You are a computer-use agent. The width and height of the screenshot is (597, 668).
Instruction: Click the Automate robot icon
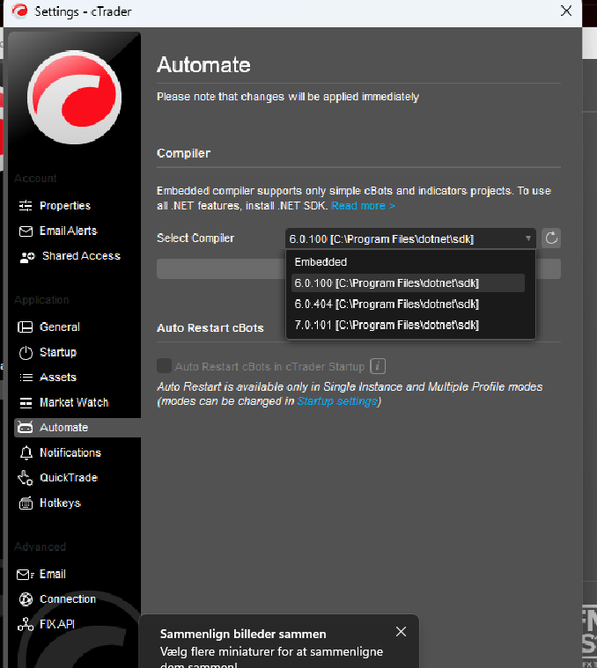(x=26, y=428)
